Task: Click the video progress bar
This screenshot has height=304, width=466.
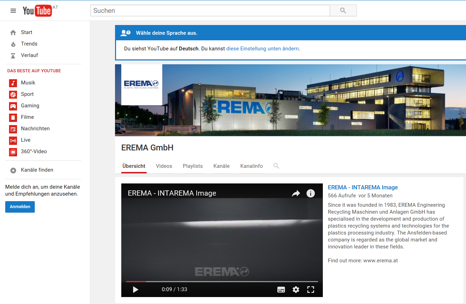Action: coord(222,281)
